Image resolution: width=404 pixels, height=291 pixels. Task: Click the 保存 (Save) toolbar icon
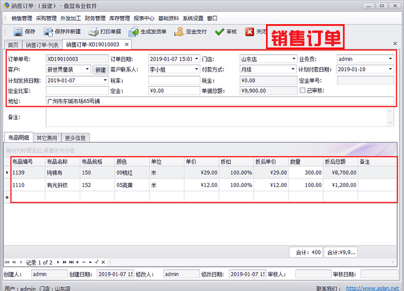click(17, 32)
